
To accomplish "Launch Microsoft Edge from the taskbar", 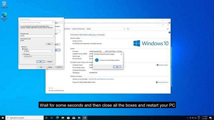I will 57,118.
